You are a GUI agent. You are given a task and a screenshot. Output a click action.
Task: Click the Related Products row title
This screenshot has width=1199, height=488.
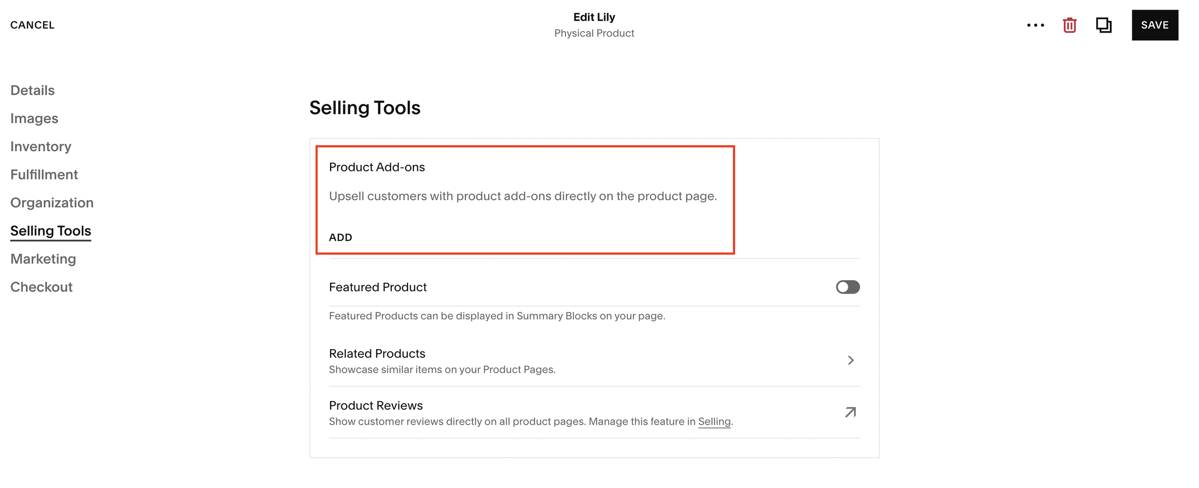pos(377,353)
